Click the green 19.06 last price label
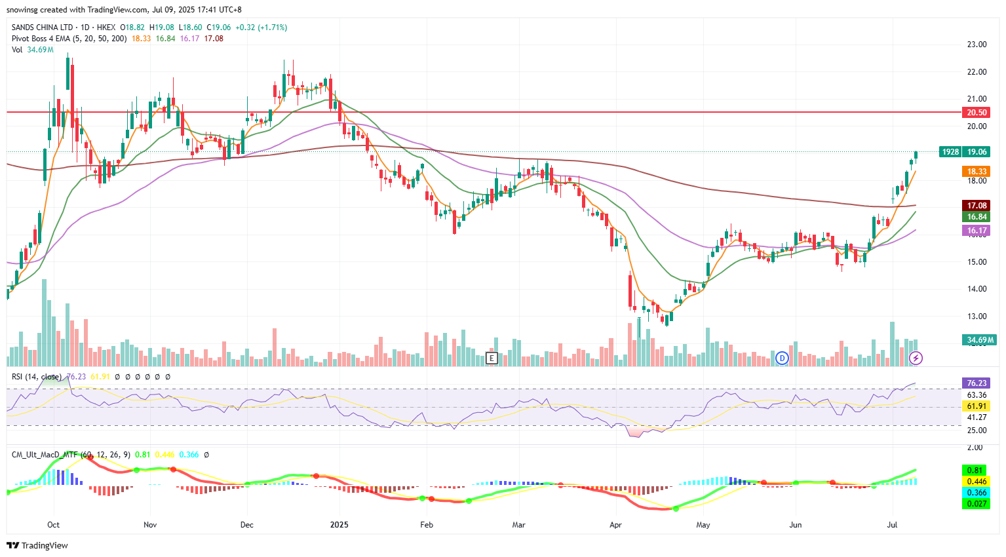This screenshot has height=557, width=1006. (977, 151)
